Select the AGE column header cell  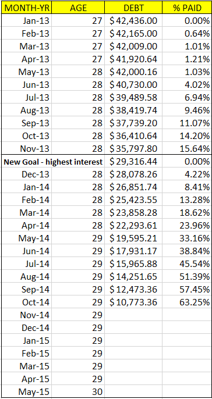point(78,8)
